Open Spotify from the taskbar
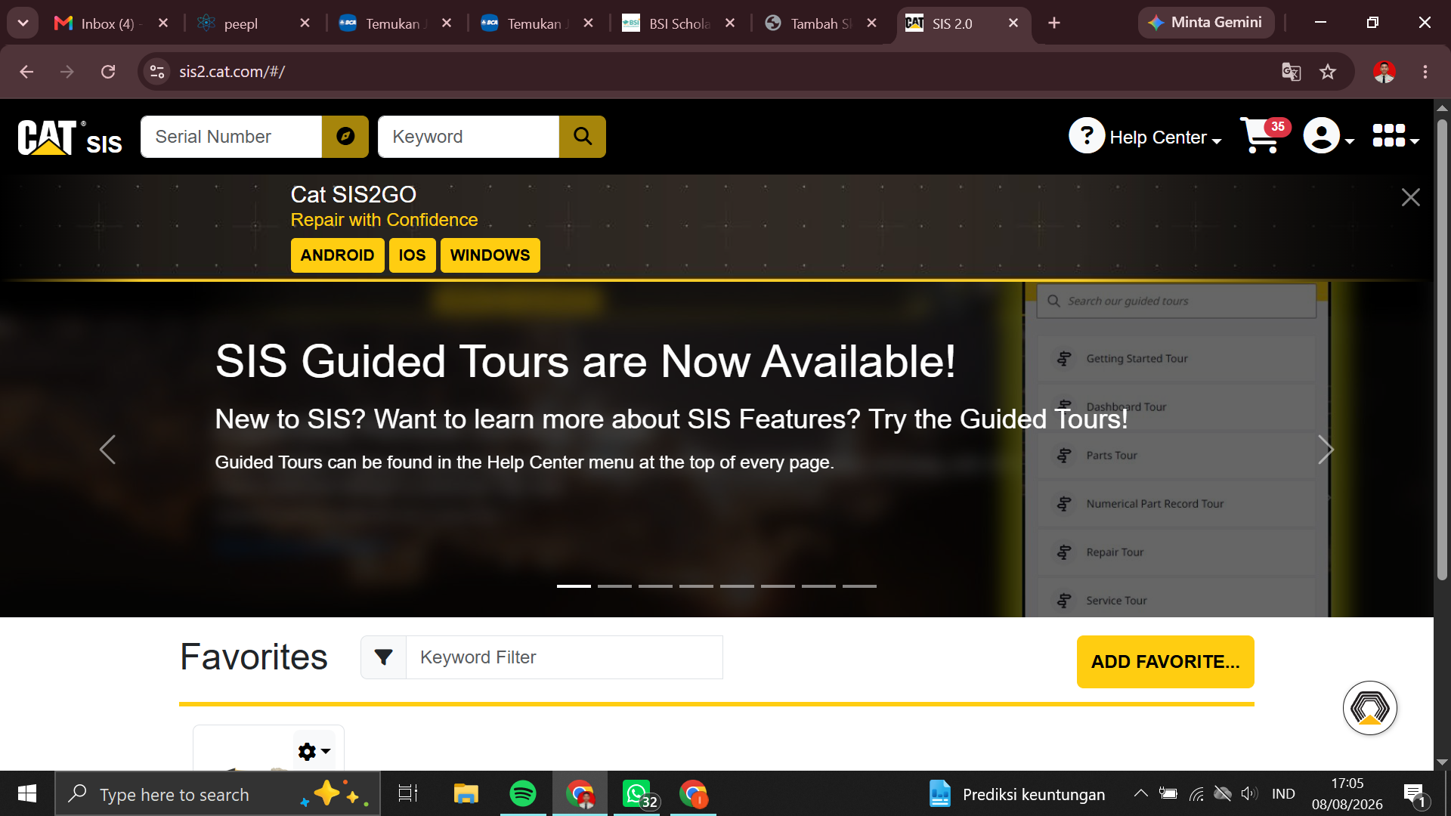 pos(523,793)
